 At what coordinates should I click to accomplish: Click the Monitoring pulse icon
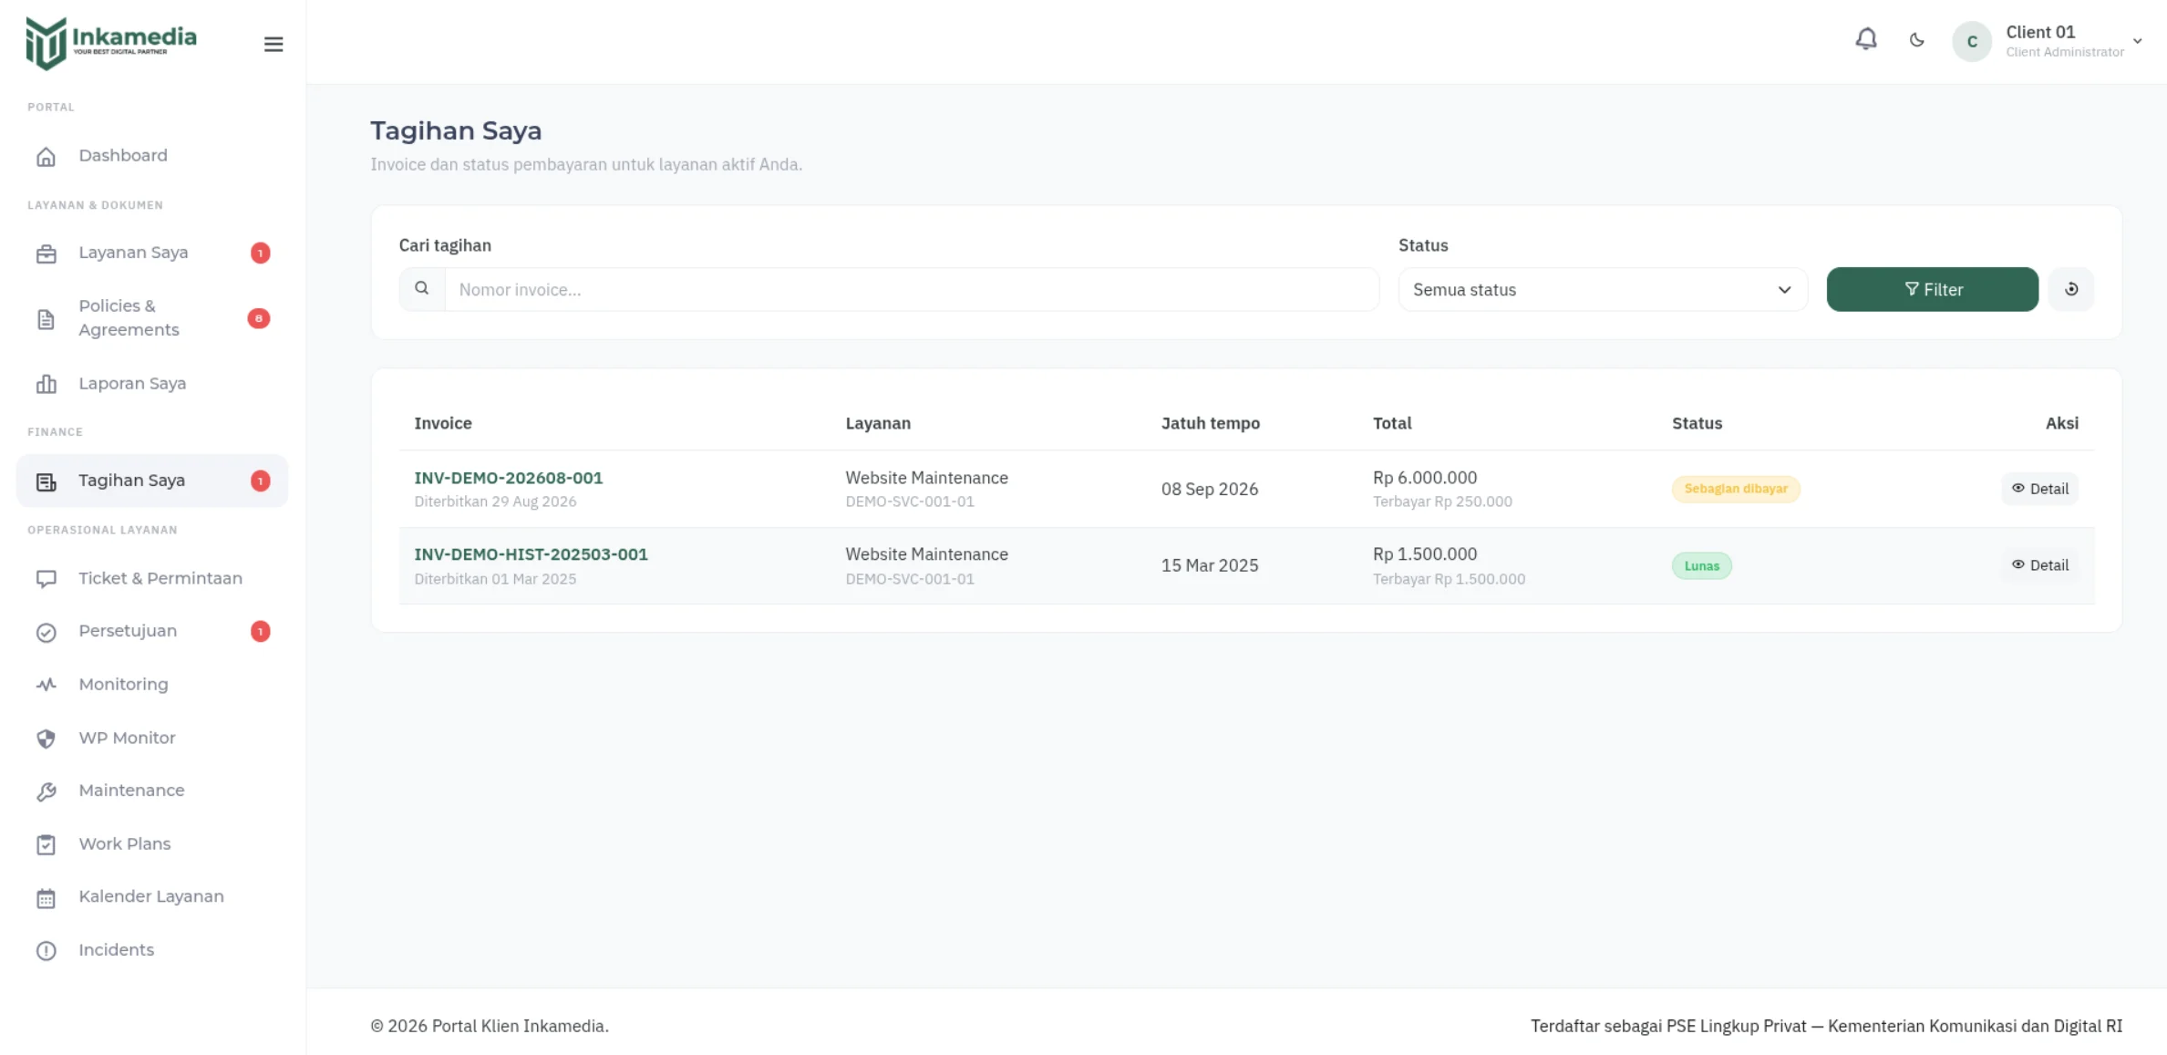46,685
